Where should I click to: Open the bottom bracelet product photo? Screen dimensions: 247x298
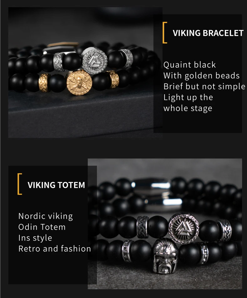pyautogui.click(x=165, y=224)
